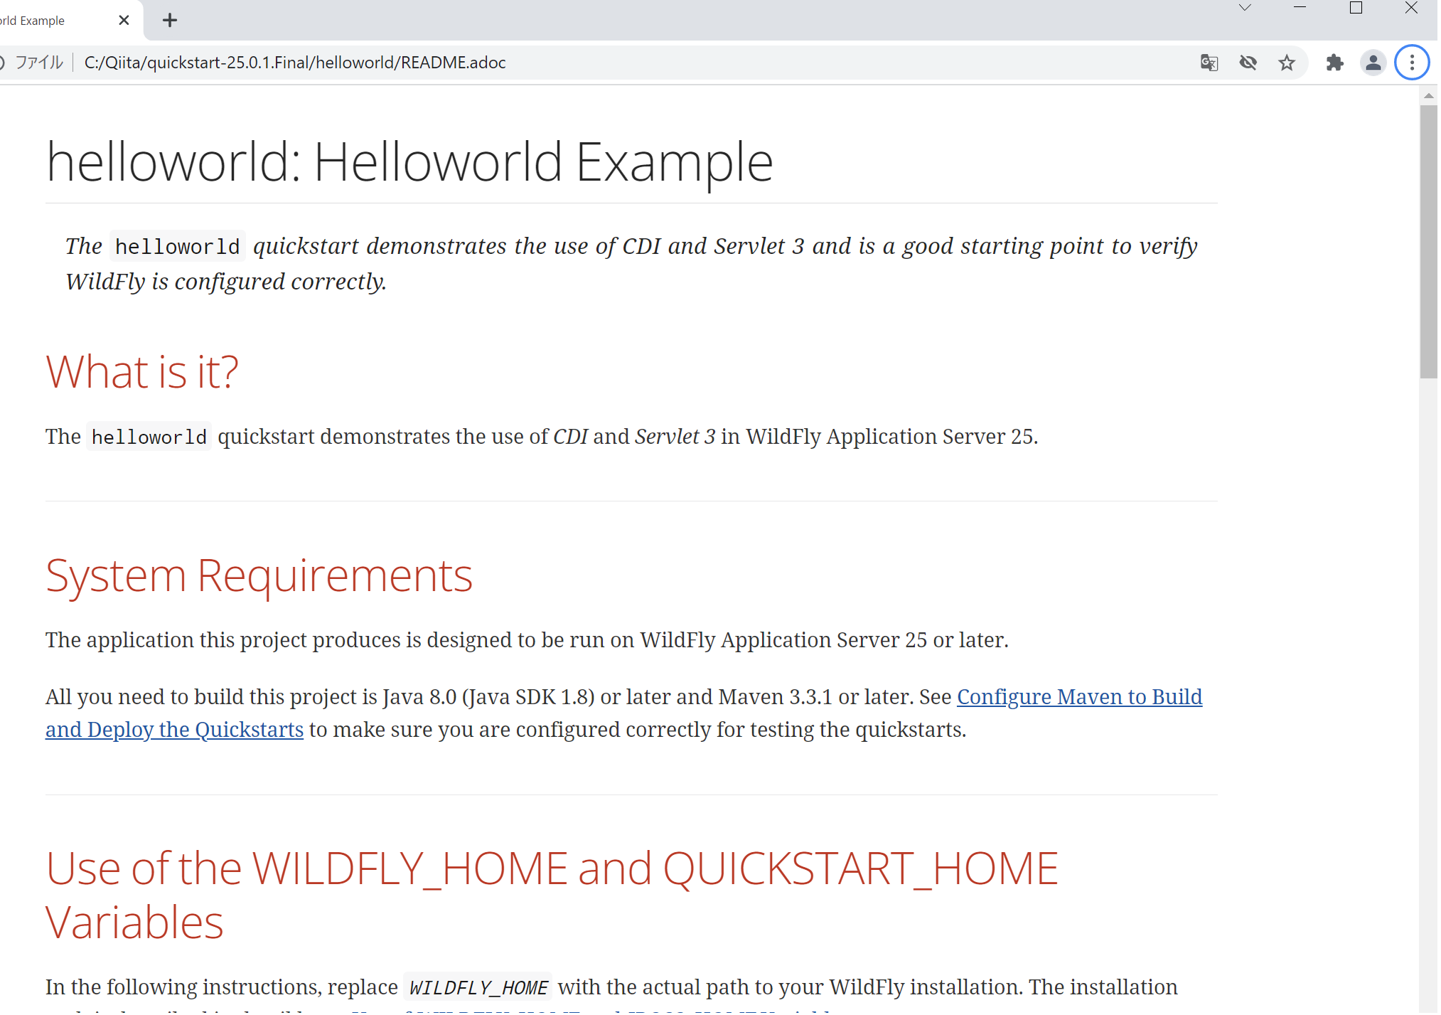1441x1015 pixels.
Task: Click the System Requirements heading
Action: (x=259, y=576)
